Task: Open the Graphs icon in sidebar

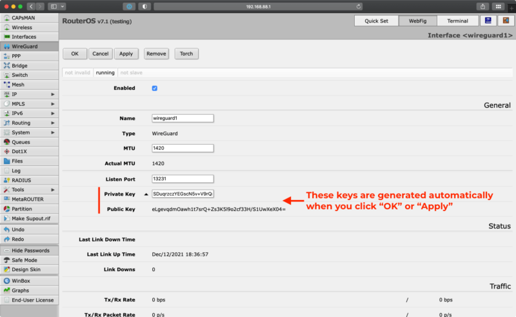Action: point(6,291)
